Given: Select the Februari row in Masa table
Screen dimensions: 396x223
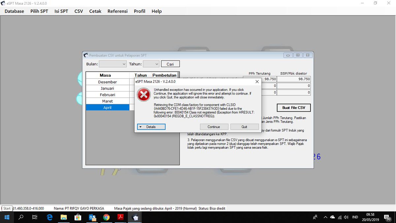Looking at the screenshot, I should pos(108,95).
